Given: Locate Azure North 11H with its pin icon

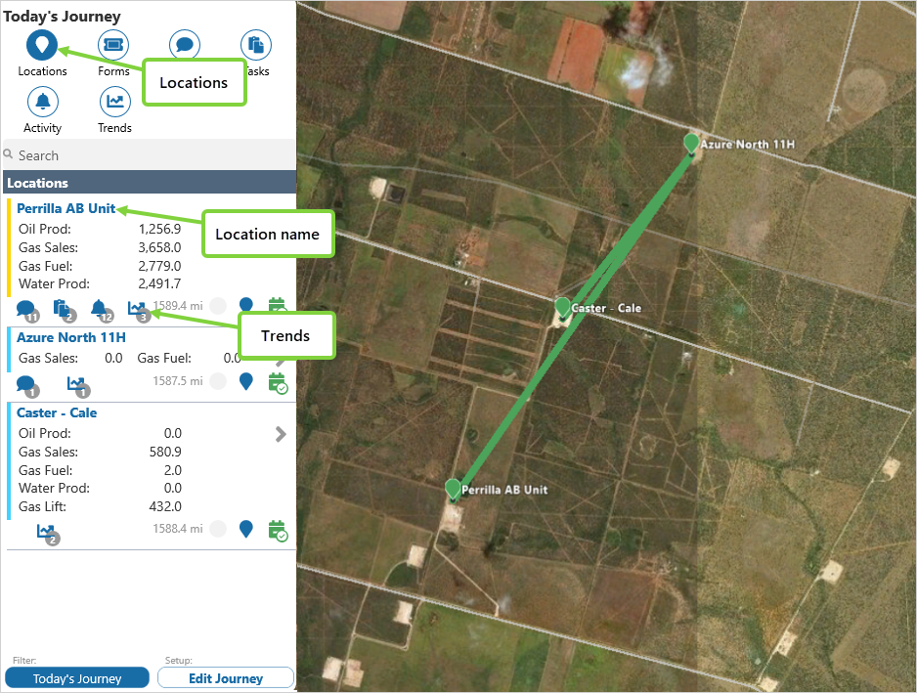Looking at the screenshot, I should [x=246, y=381].
